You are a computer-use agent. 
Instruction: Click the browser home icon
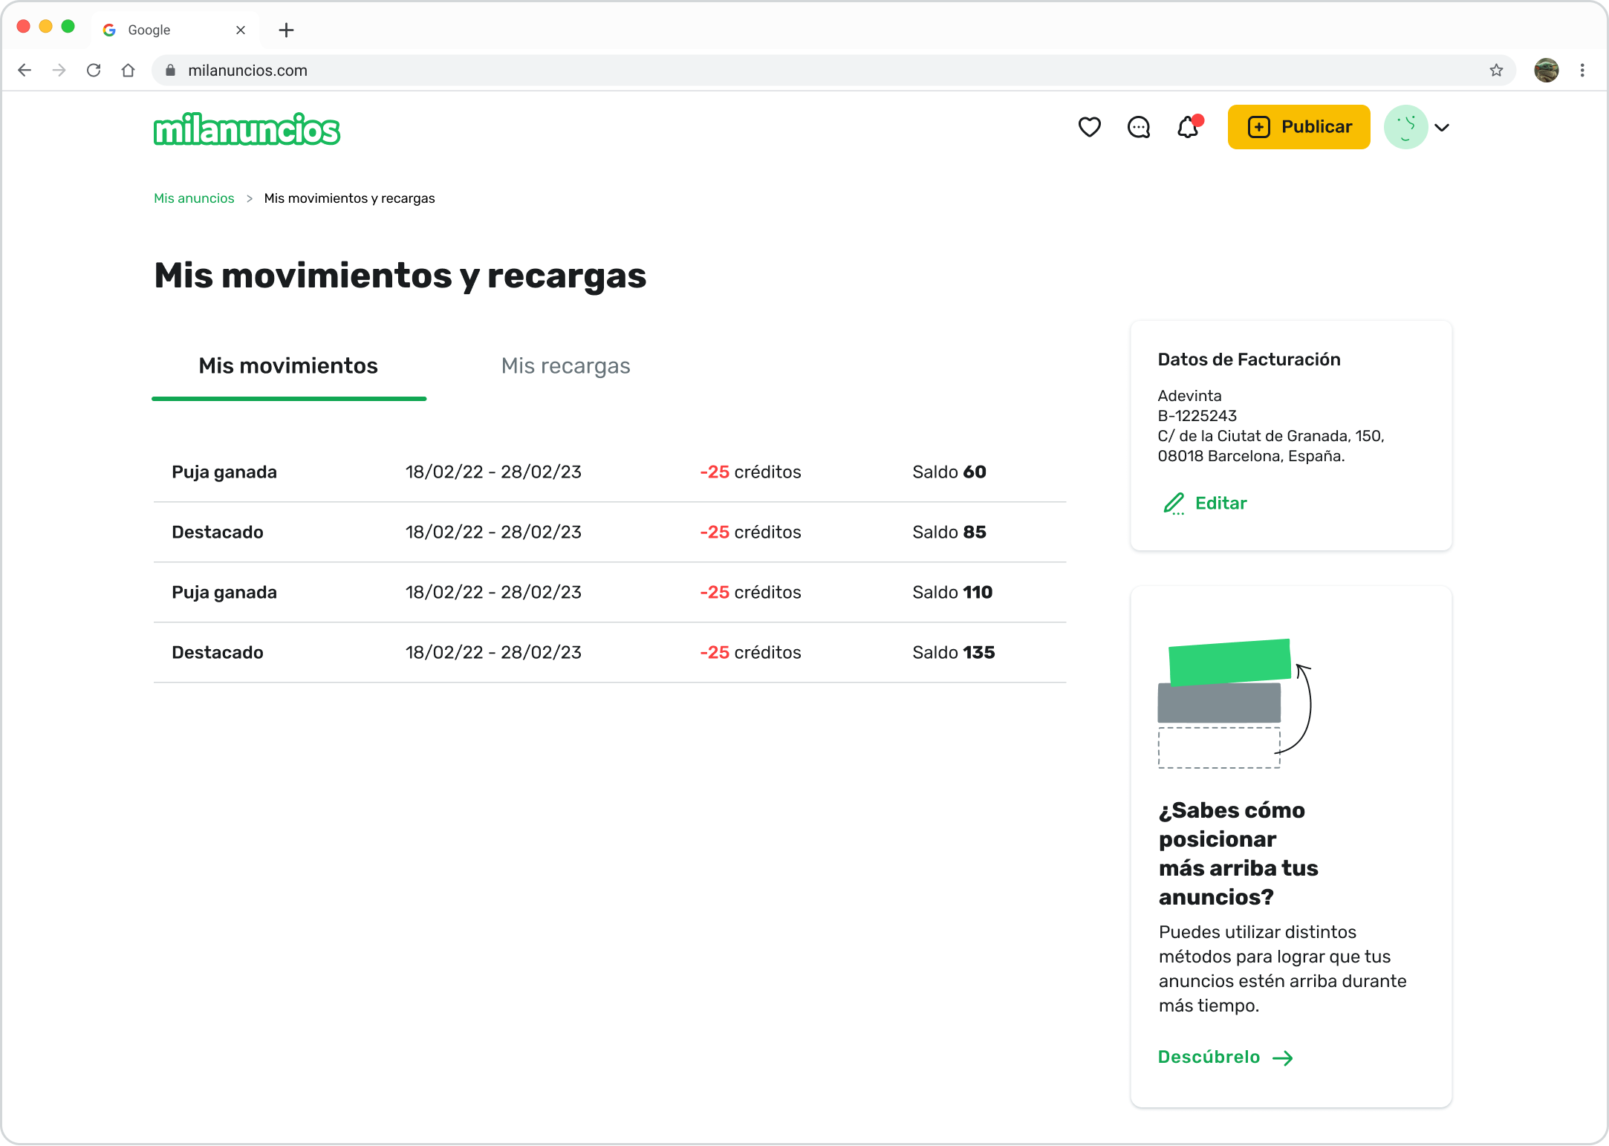(x=128, y=70)
